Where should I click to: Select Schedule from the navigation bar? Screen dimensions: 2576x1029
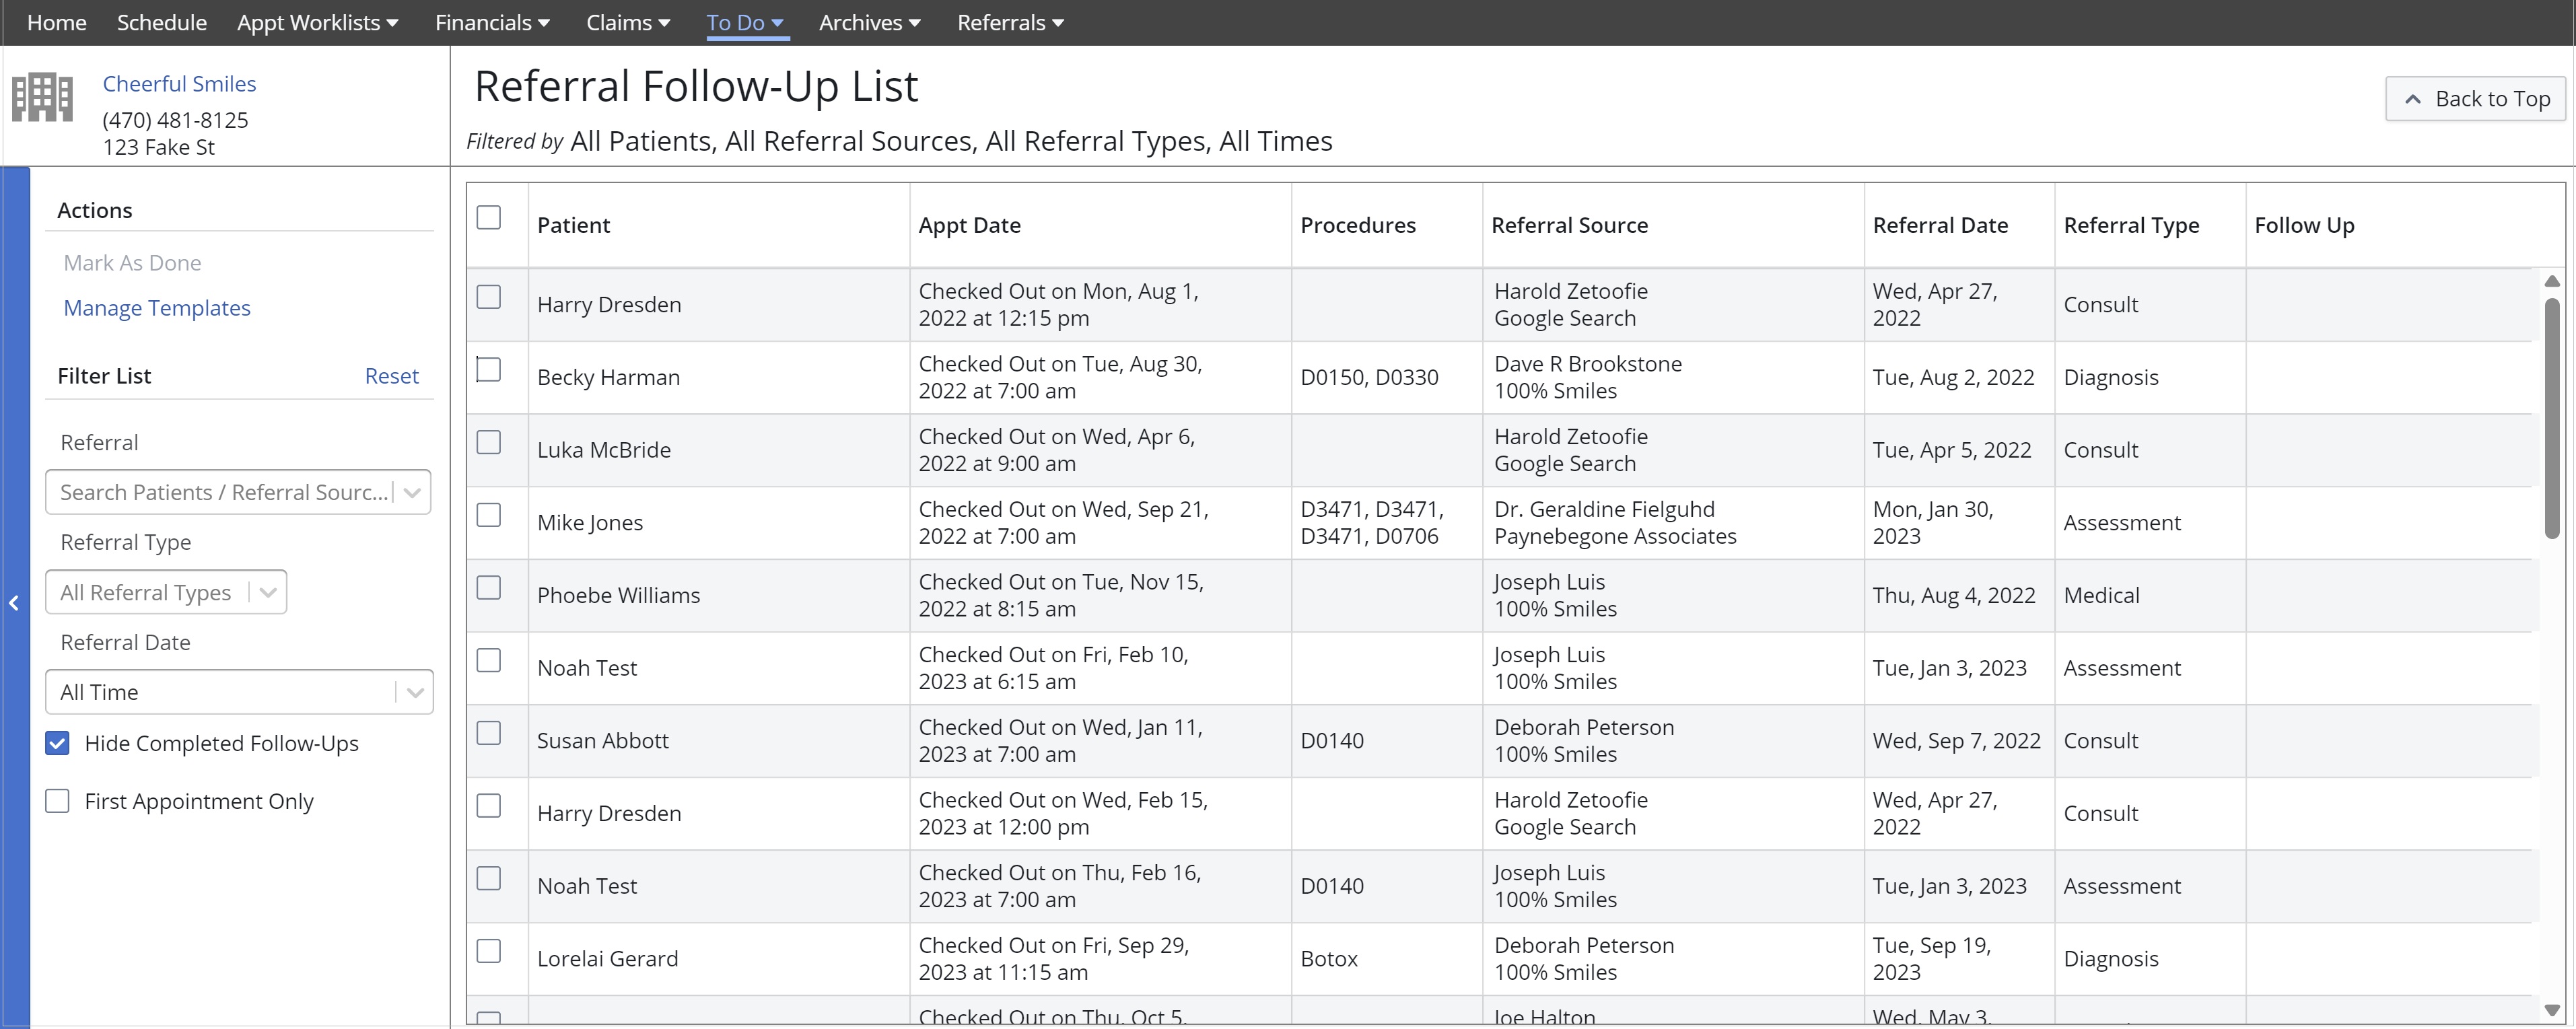click(161, 22)
